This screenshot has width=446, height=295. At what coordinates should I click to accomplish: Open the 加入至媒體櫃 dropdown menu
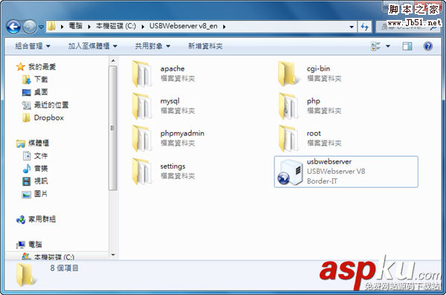tap(92, 46)
